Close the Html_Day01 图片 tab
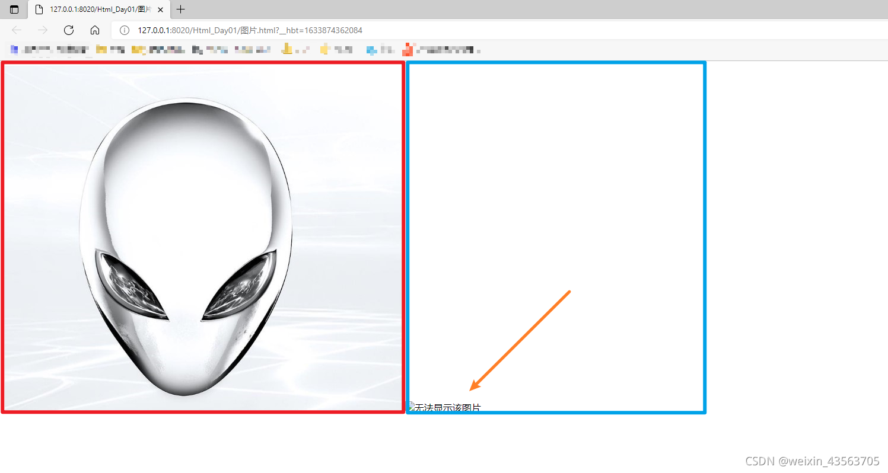 tap(160, 9)
